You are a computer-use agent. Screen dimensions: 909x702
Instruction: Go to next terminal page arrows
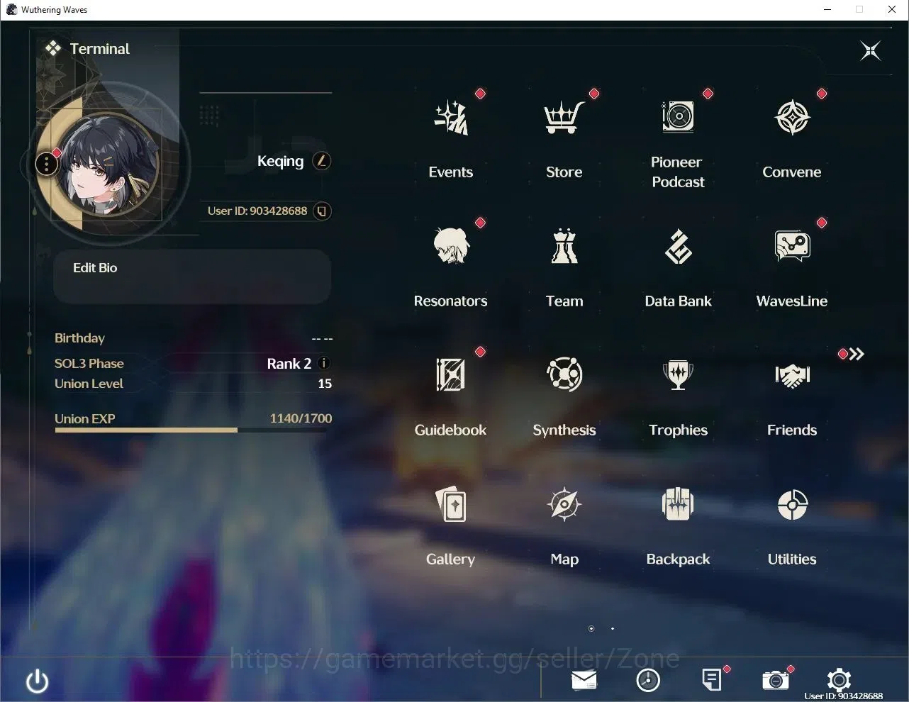click(857, 354)
